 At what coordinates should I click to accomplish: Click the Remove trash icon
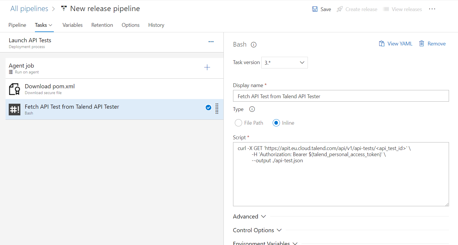click(x=421, y=44)
